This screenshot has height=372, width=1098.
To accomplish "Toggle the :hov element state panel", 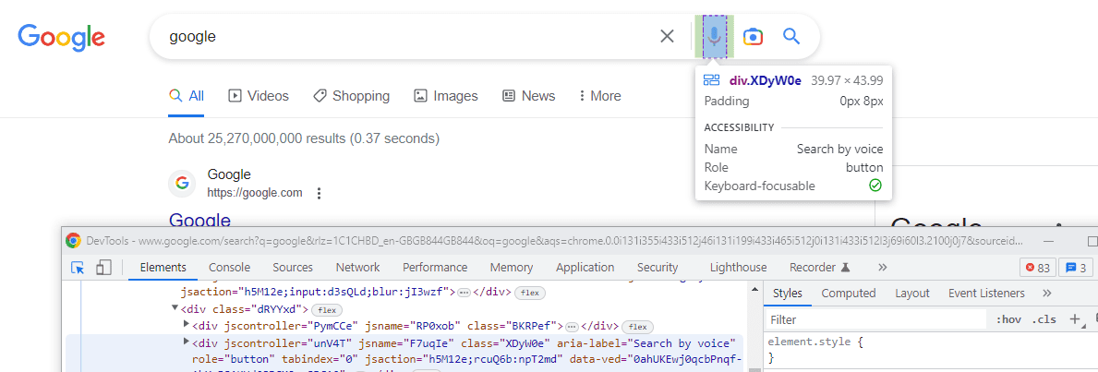I will pyautogui.click(x=1008, y=319).
